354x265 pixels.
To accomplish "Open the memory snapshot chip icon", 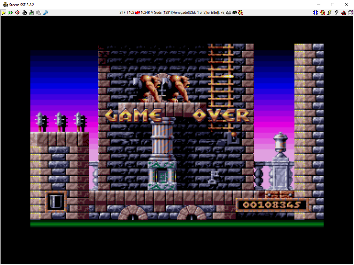I will (x=24, y=13).
